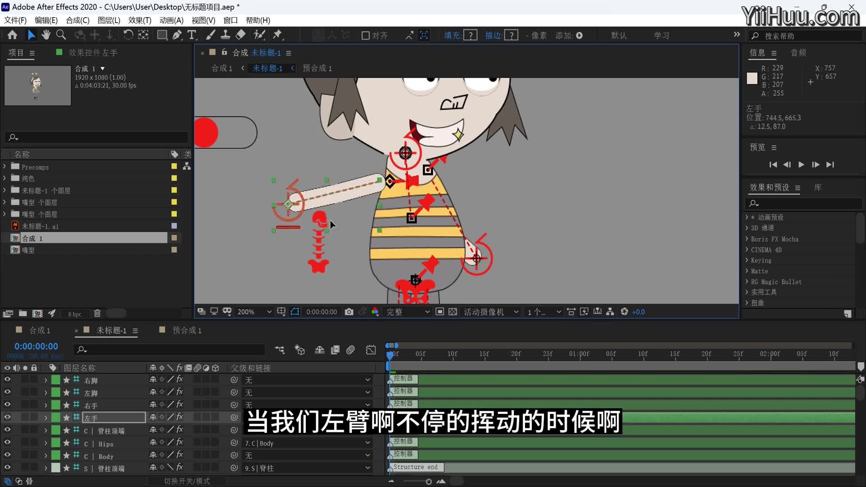866x487 pixels.
Task: Click the 切换开关/模式 button
Action: (187, 481)
